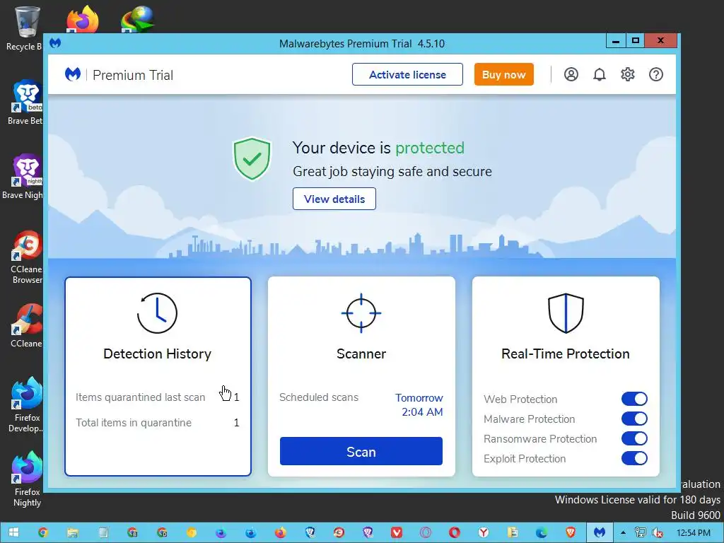Click the Malware Protection label
Viewport: 724px width, 543px height.
pyautogui.click(x=529, y=419)
